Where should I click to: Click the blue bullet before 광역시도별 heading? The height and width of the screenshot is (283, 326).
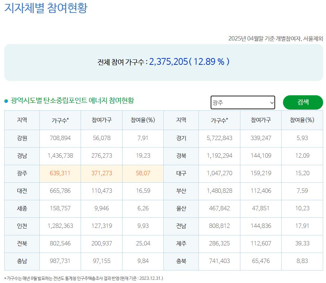click(6, 101)
